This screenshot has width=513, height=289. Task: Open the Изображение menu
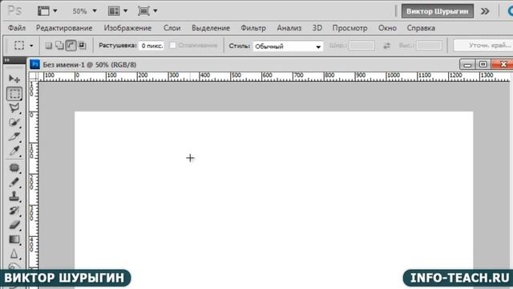coord(127,28)
